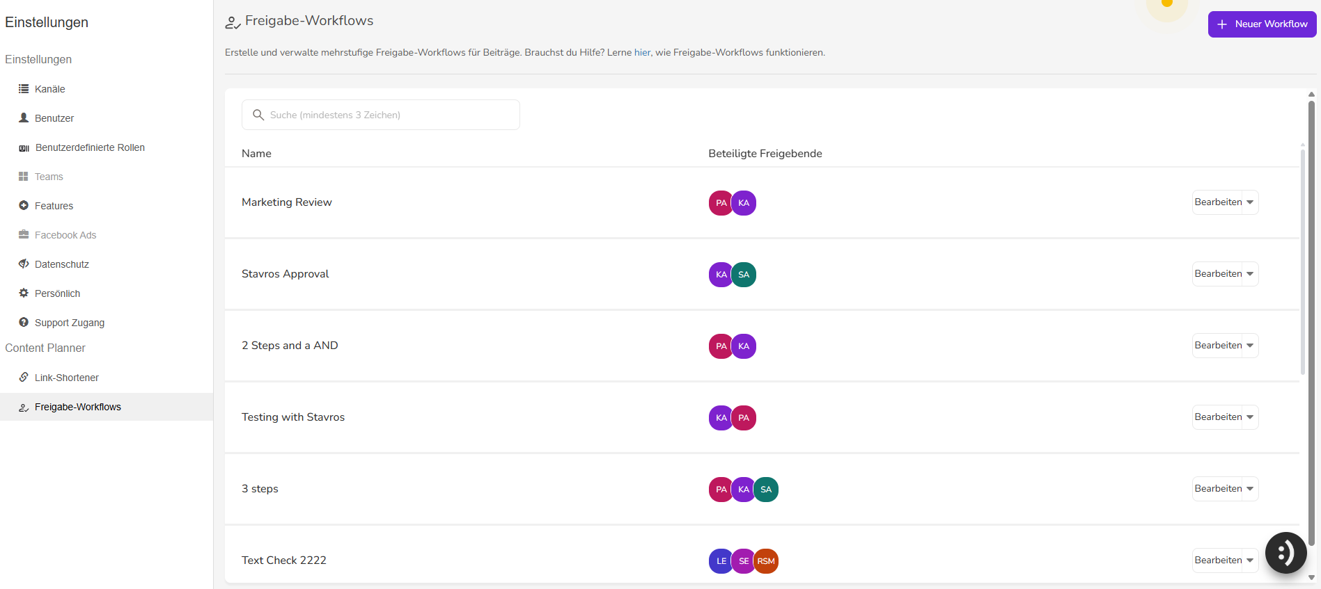Click the Benutzer person icon
Image resolution: width=1321 pixels, height=589 pixels.
(24, 118)
